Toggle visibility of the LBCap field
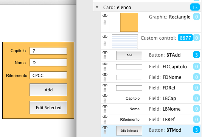The height and width of the screenshot is (137, 202). [x=105, y=95]
